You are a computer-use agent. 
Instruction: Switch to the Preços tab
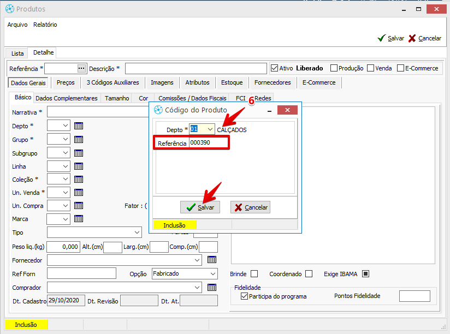click(66, 82)
